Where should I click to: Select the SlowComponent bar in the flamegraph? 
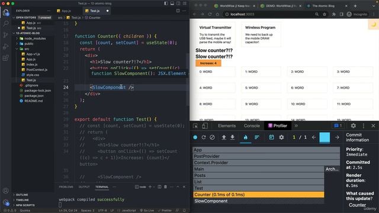click(259, 201)
